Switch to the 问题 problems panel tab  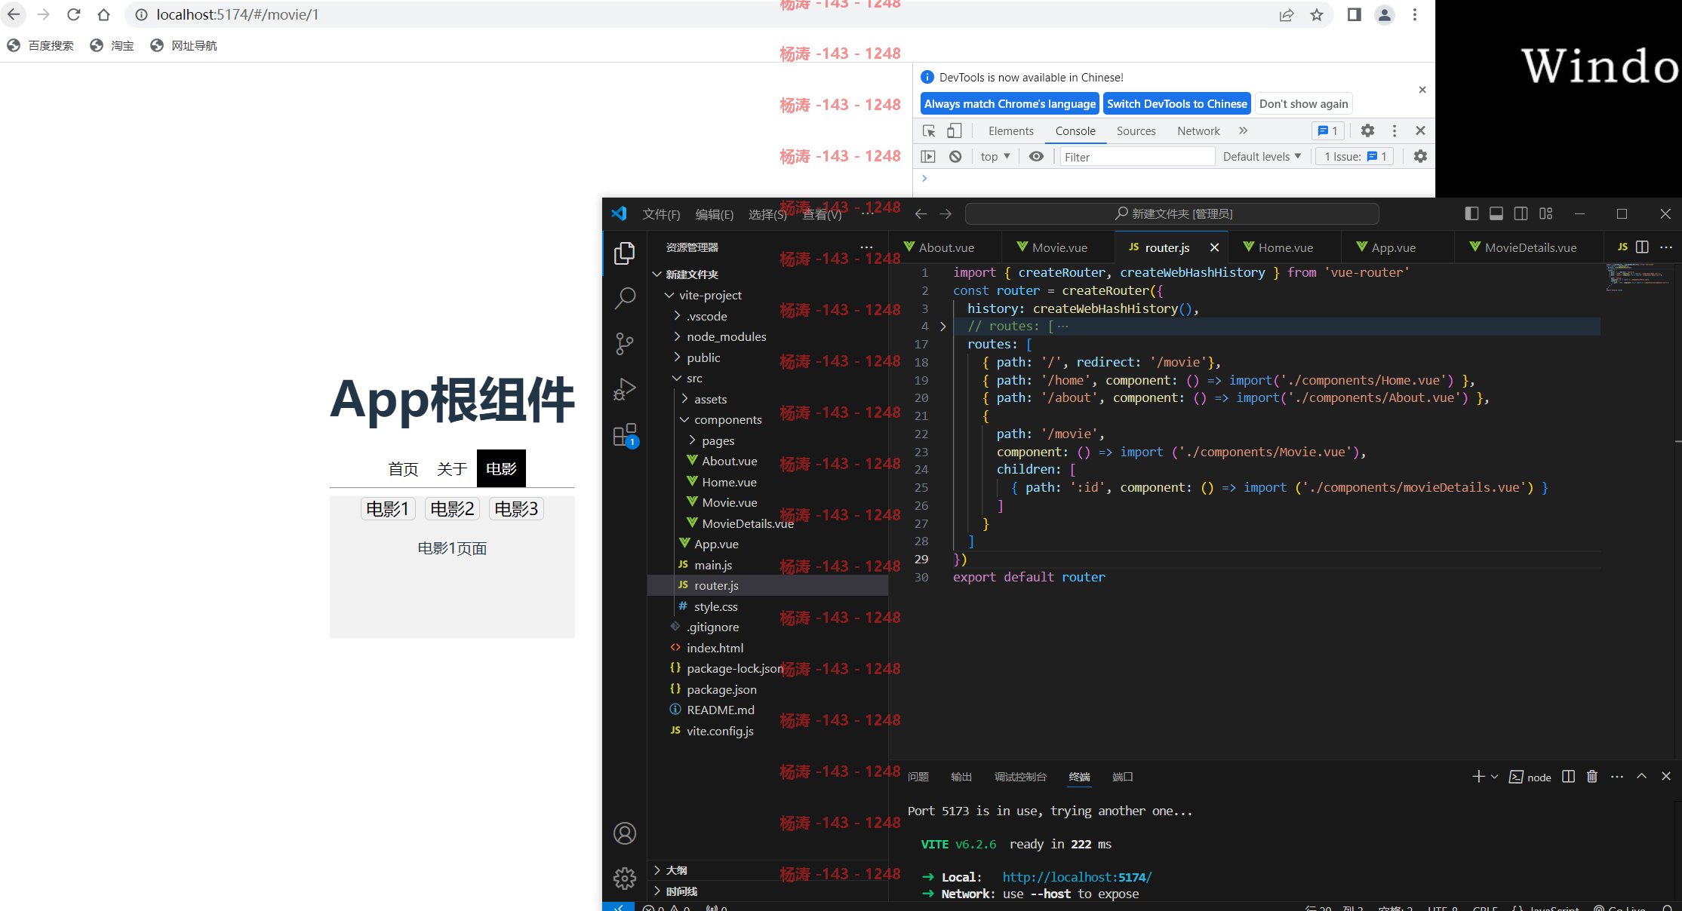tap(918, 777)
